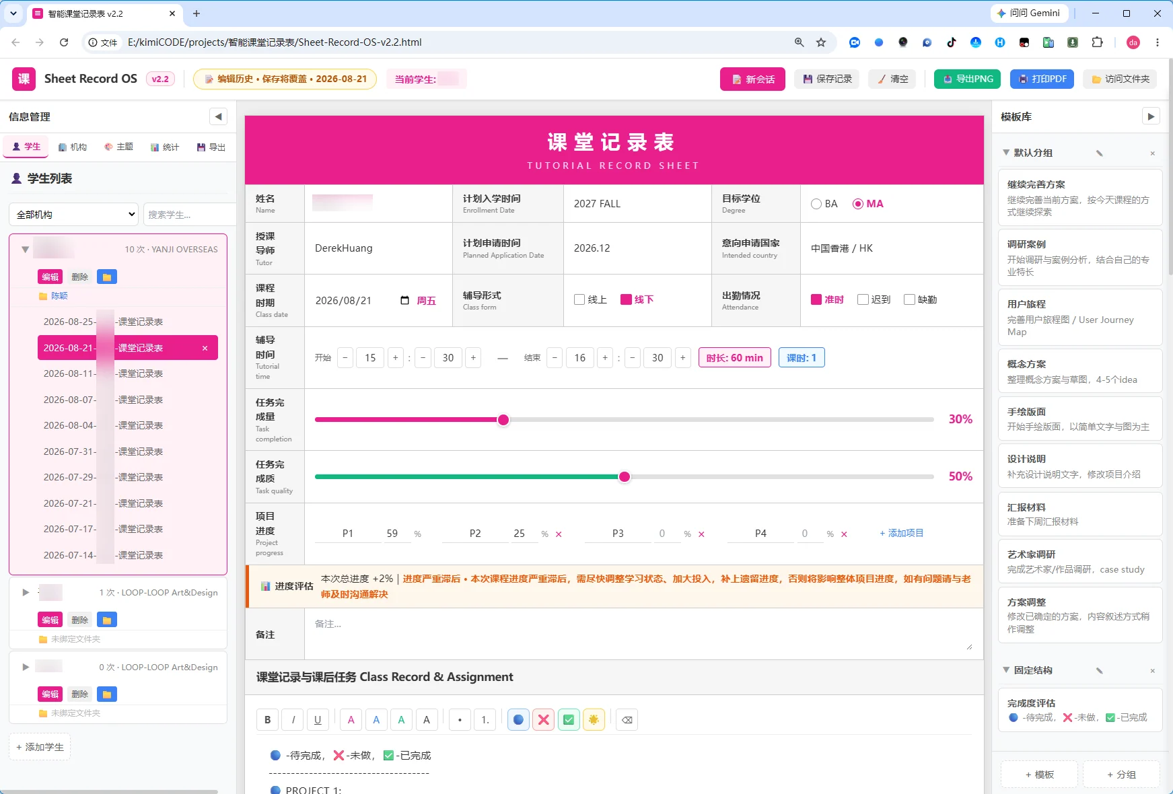
Task: Select the MA degree radio button
Action: coord(857,204)
